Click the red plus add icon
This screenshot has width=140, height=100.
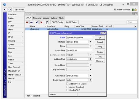pos(27,22)
